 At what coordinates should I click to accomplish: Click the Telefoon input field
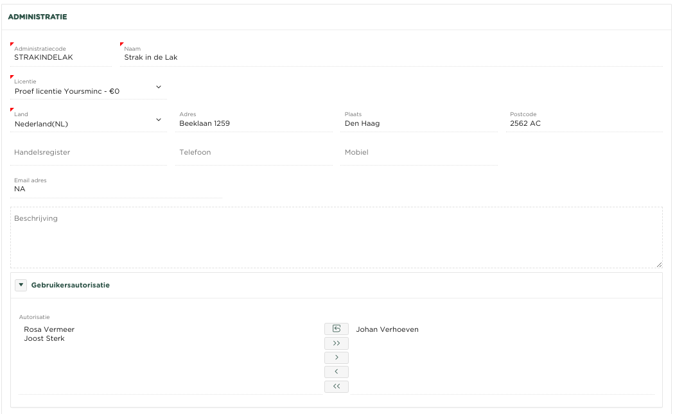(253, 153)
